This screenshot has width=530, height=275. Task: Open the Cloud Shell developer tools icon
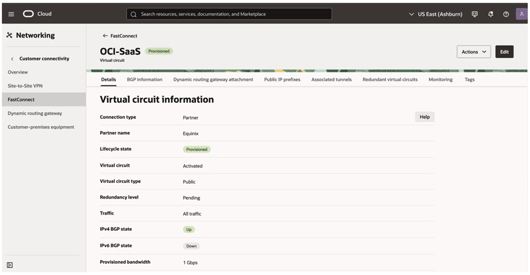pyautogui.click(x=475, y=14)
